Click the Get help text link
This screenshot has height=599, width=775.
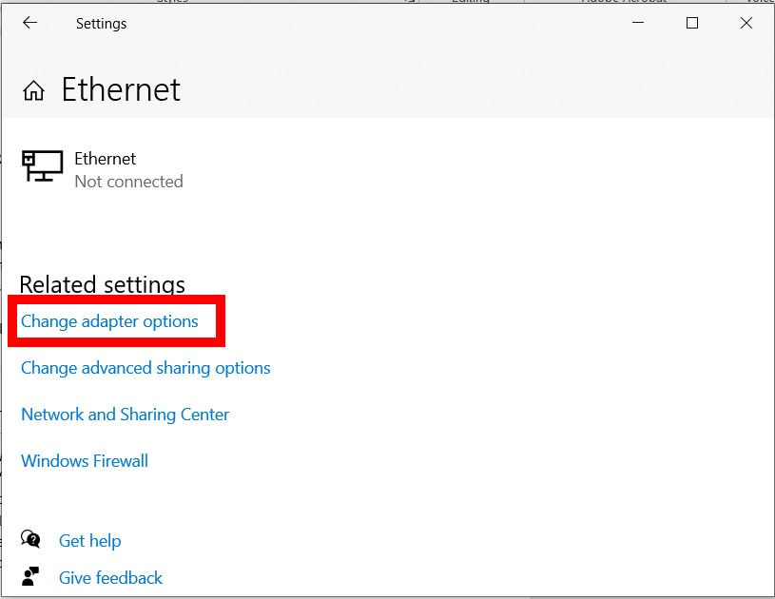pyautogui.click(x=89, y=541)
